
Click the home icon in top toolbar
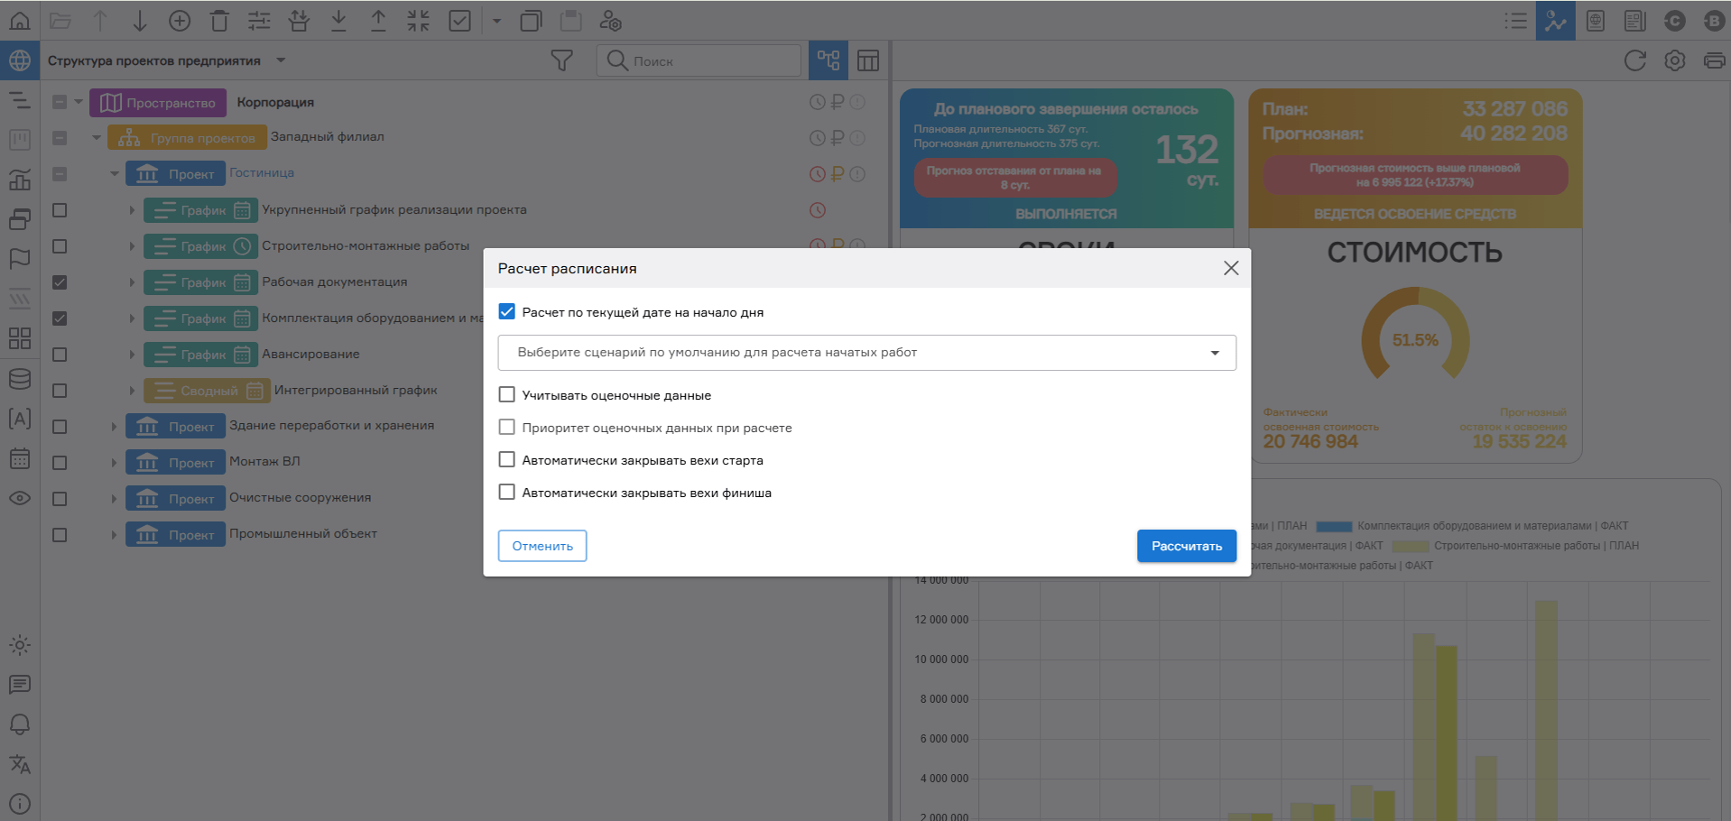click(x=20, y=20)
